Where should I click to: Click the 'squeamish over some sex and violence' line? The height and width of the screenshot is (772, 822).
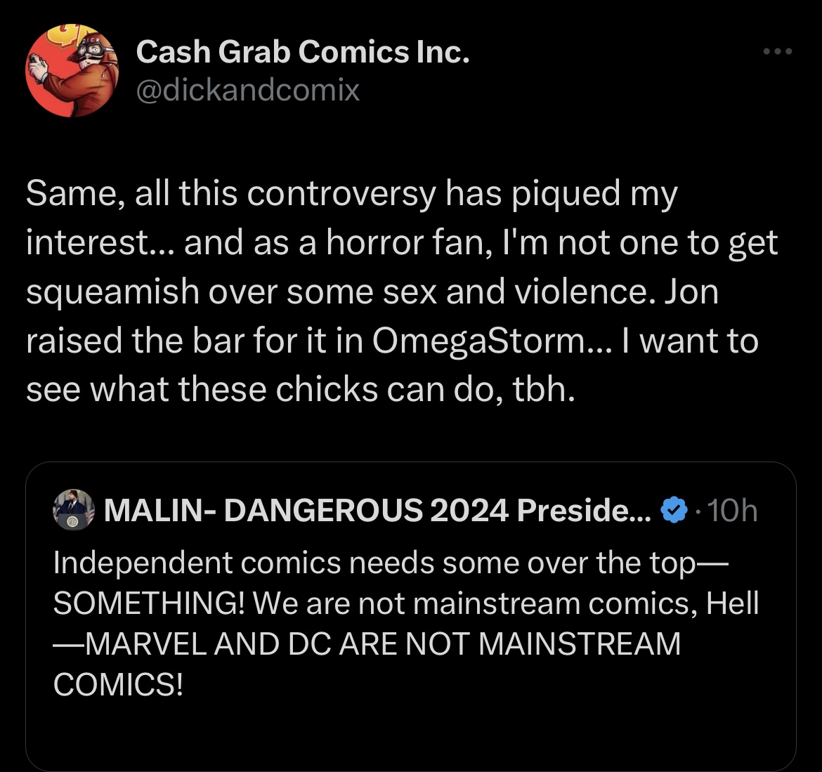(372, 292)
